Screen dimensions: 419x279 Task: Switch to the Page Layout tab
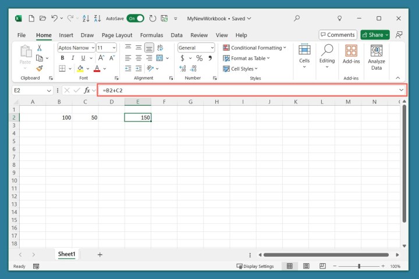(117, 35)
